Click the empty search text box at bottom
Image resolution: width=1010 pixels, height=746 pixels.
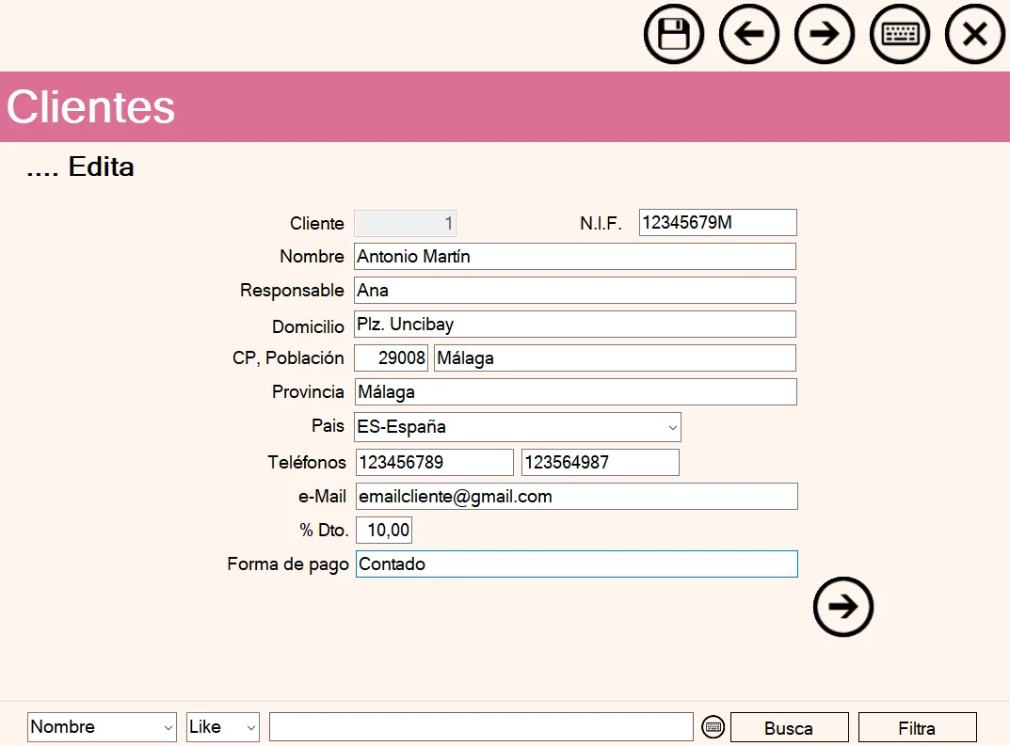(481, 727)
